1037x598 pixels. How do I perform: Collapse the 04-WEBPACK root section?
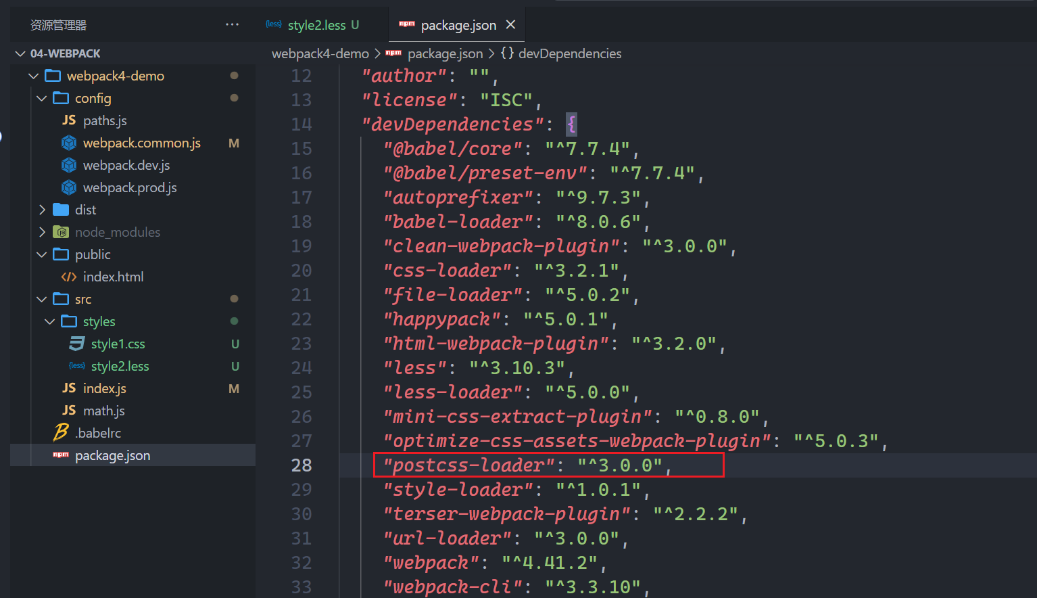(20, 53)
